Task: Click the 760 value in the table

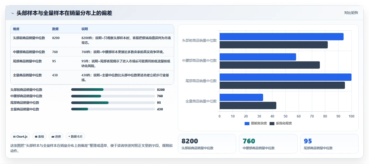Action: [55, 52]
